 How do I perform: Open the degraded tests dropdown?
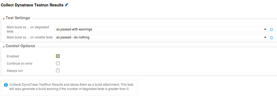(162, 29)
